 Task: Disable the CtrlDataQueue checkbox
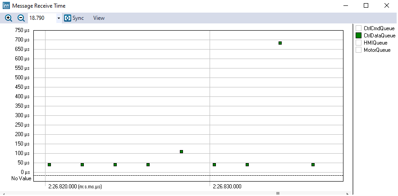358,35
